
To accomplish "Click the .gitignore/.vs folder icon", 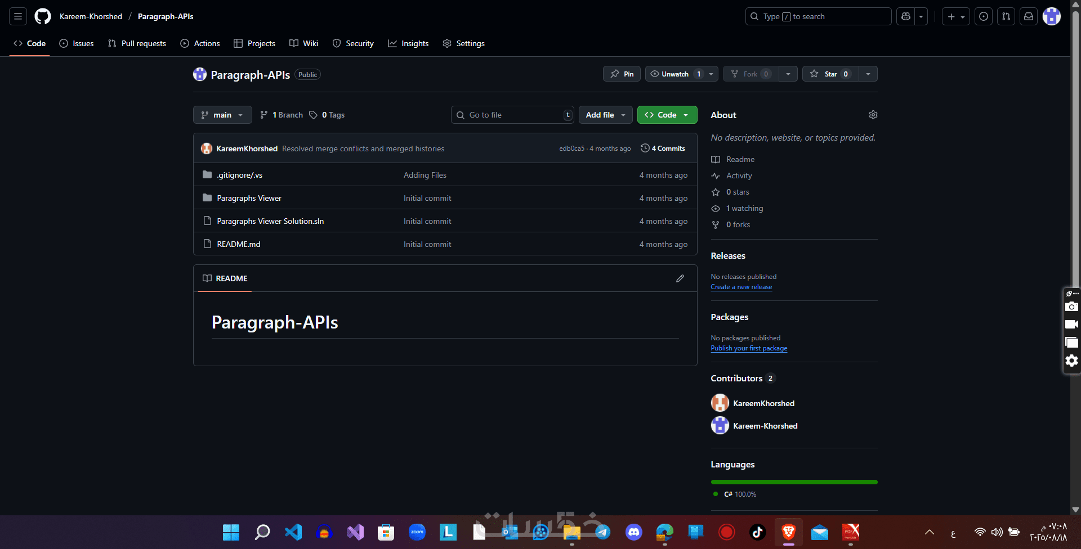I will tap(207, 175).
